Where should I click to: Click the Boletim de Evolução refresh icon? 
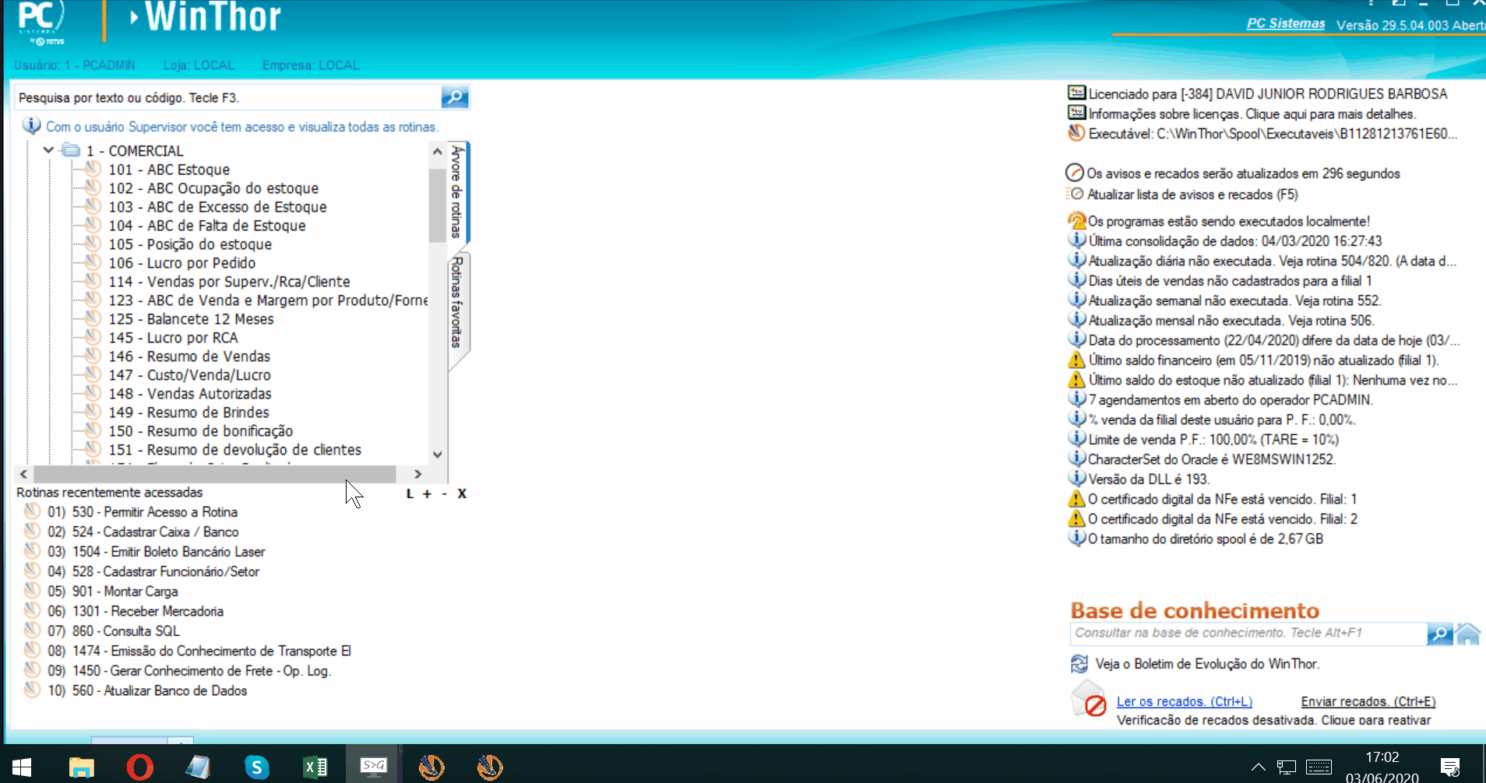click(x=1079, y=664)
